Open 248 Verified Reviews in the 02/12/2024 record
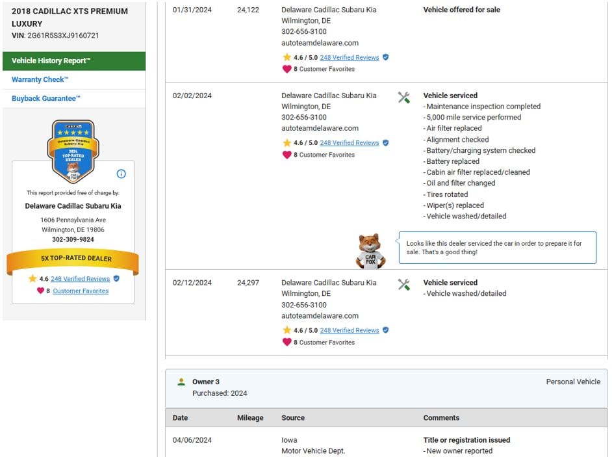The width and height of the screenshot is (612, 457). tap(349, 330)
